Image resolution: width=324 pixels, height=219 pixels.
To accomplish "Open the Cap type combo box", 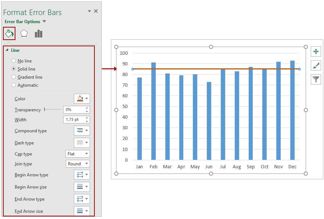I will click(x=78, y=154).
